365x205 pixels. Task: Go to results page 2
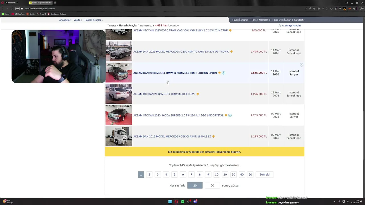click(x=149, y=175)
